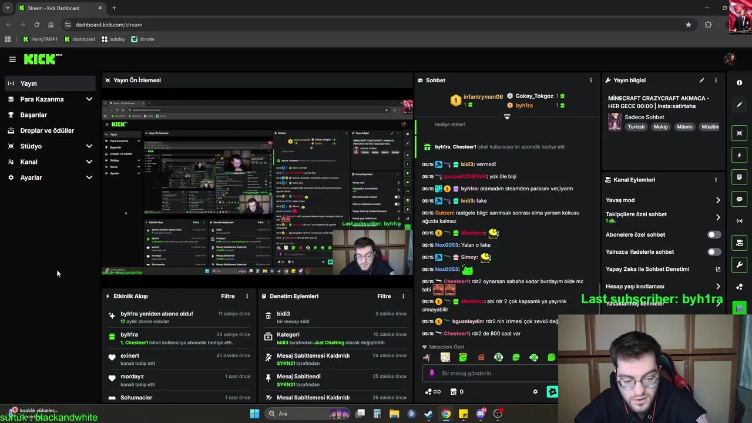Screen dimensions: 752x423
Task: Click Filtre in Etkinlik Akışı panel
Action: click(227, 296)
